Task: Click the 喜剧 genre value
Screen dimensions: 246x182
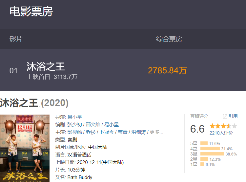Action: tap(72, 139)
